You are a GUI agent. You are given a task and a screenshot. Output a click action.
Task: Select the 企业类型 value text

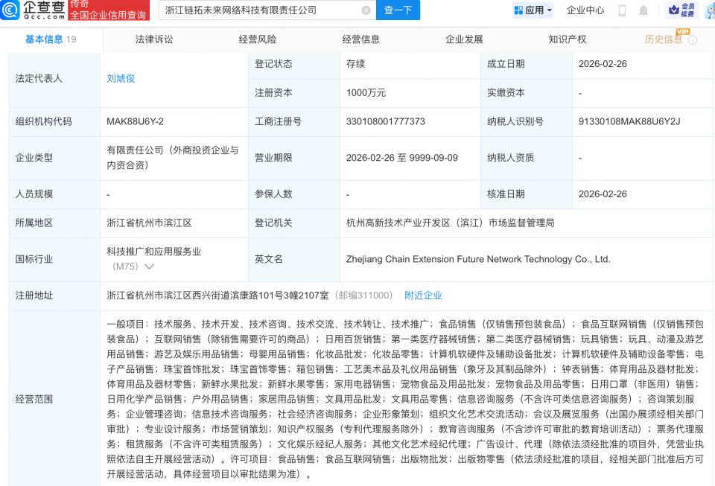coord(173,158)
